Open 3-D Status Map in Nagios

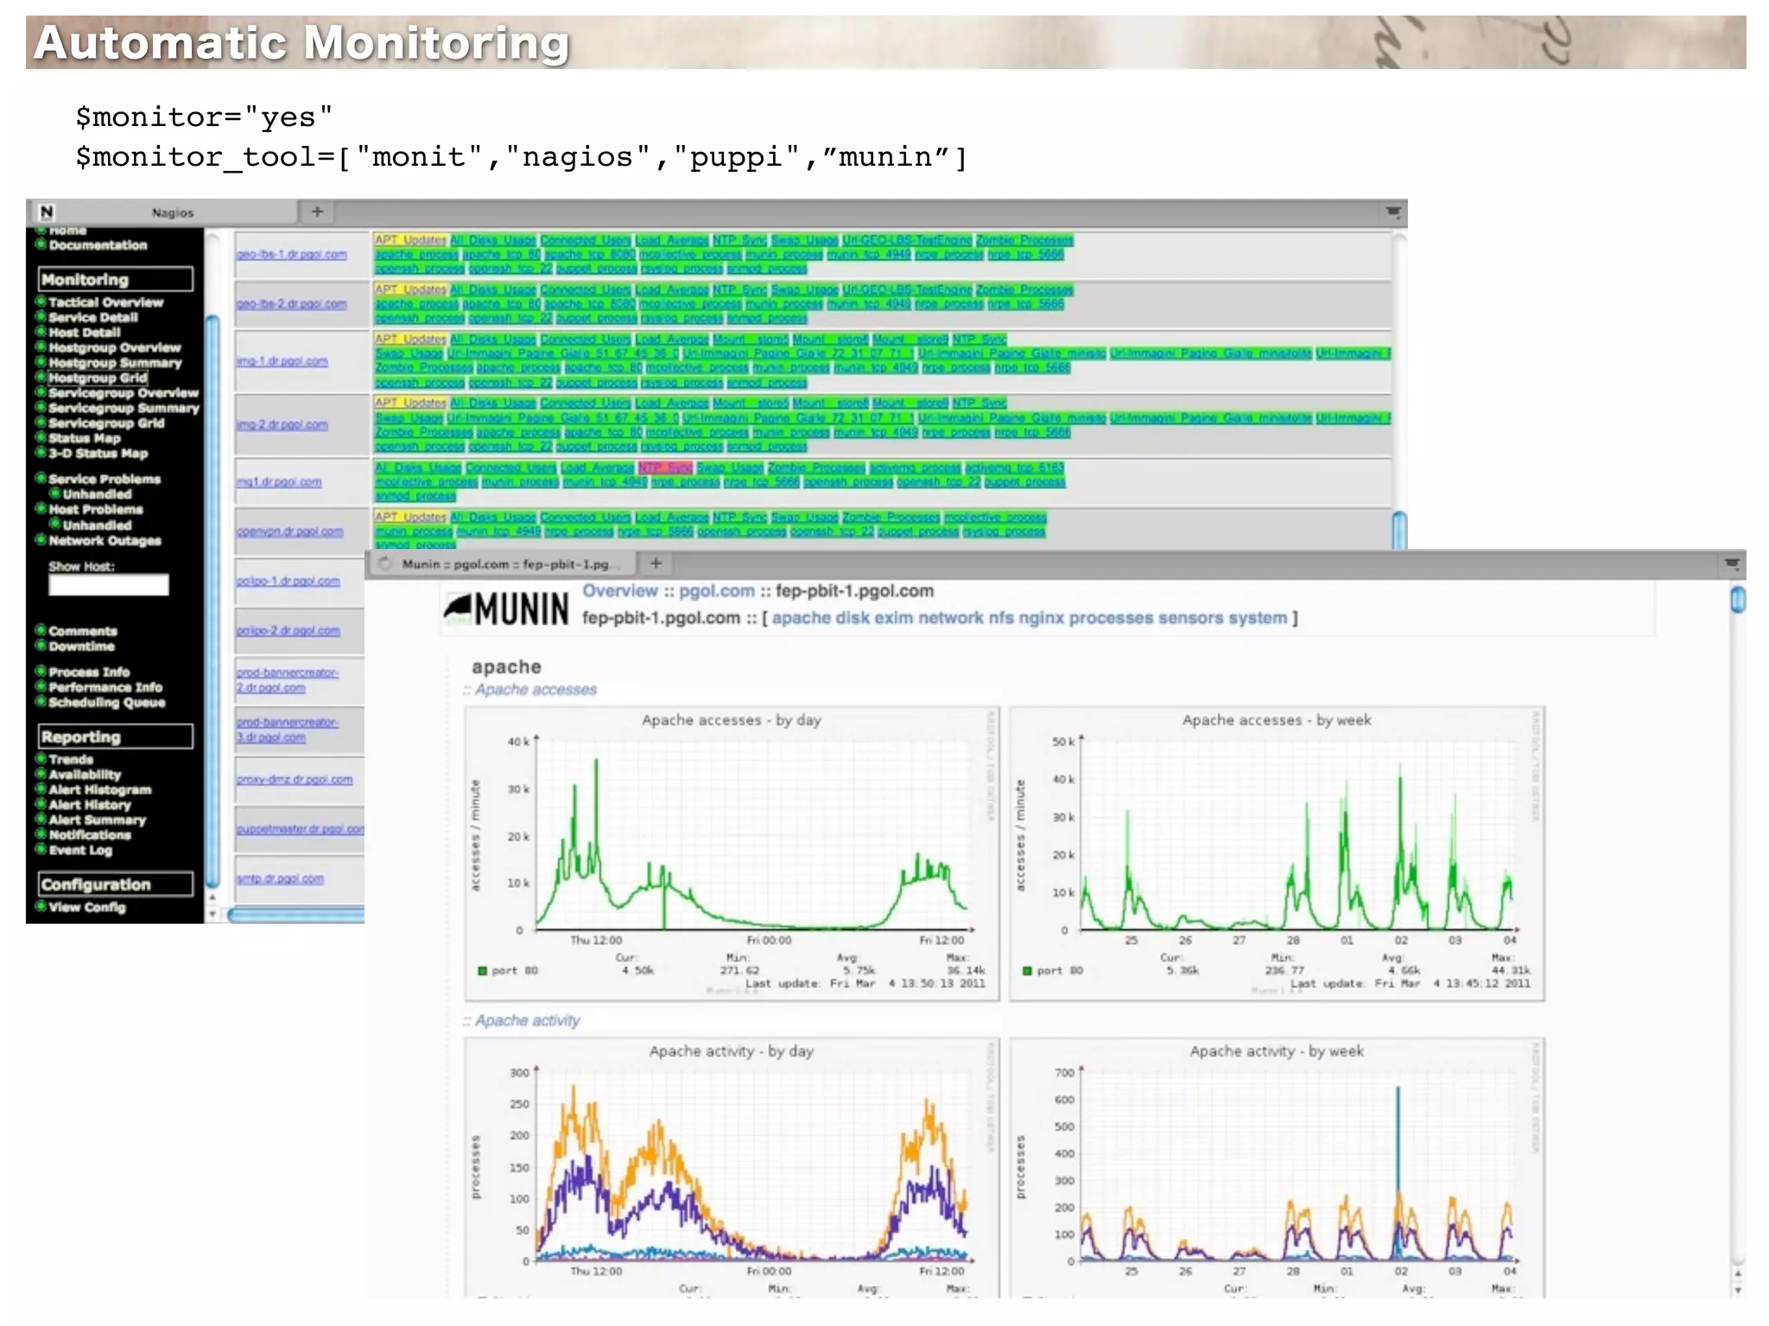[x=98, y=453]
